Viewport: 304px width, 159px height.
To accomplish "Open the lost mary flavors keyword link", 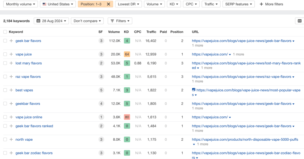I will [28, 63].
